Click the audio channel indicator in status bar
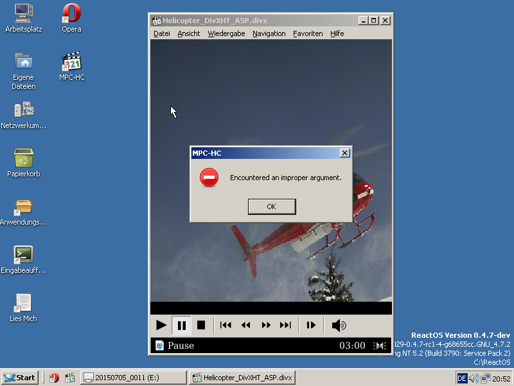Viewport: 514px width, 386px height. [380, 345]
